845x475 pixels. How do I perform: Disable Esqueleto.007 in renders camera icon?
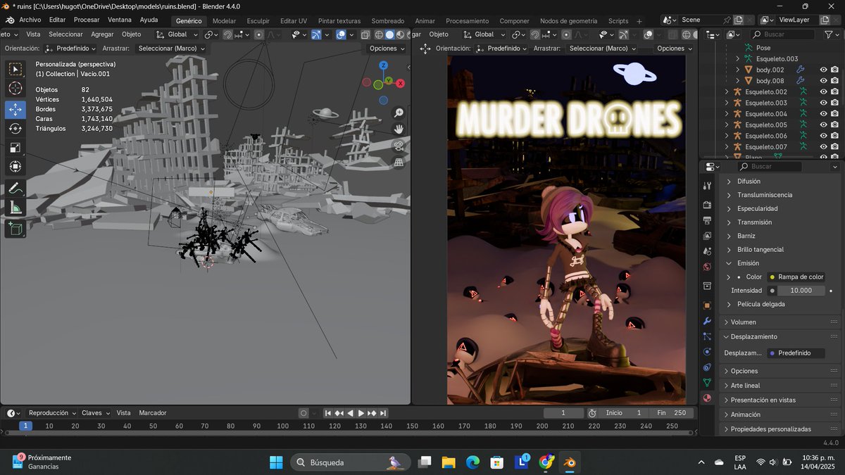pyautogui.click(x=834, y=146)
